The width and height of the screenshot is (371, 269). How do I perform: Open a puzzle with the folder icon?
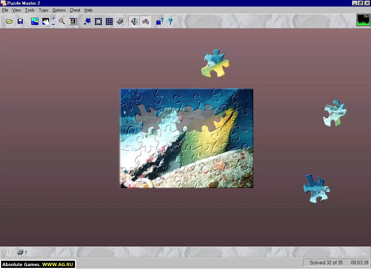9,21
